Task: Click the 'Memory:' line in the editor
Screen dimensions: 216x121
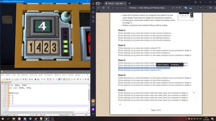Action: [14, 93]
